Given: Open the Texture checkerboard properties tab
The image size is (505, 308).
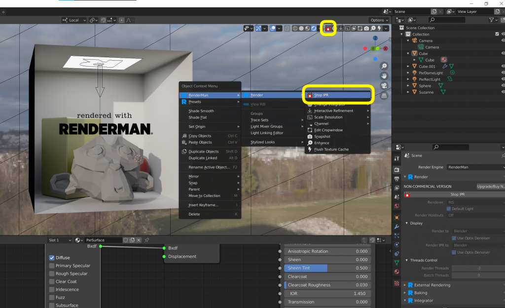Looking at the screenshot, I should 397,283.
